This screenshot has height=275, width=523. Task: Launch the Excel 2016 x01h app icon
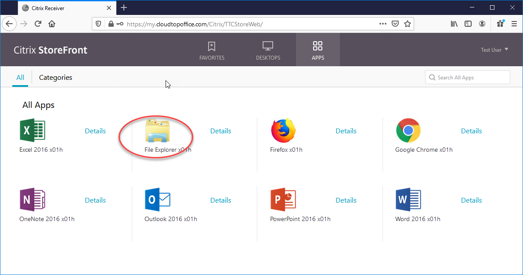(32, 130)
